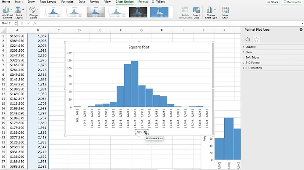Apply the fourth light chart style thumbnail
304x170 pixels.
point(117,12)
